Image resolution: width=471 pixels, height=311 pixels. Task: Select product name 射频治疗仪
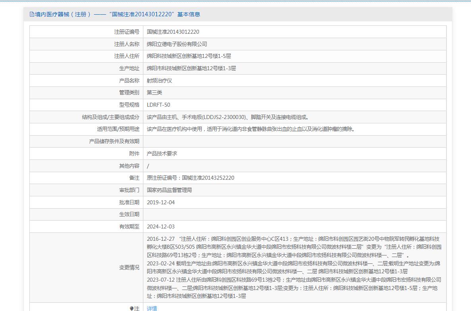159,81
